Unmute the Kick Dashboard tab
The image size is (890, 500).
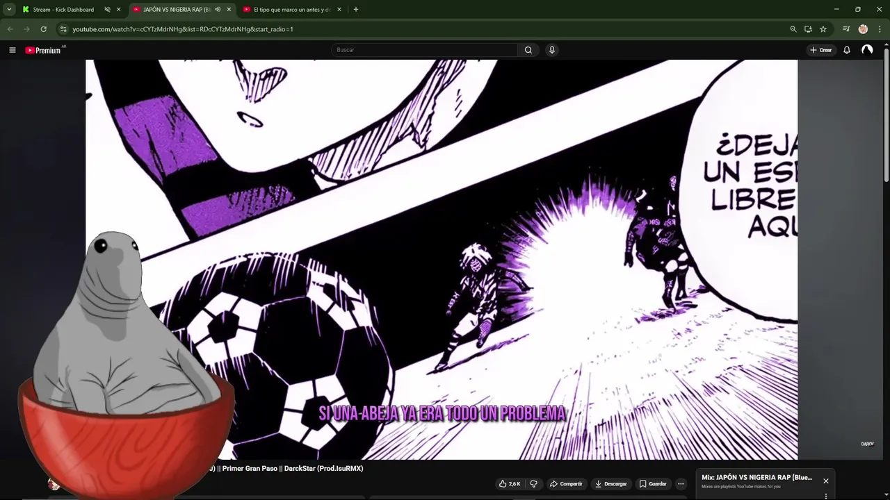(x=107, y=10)
